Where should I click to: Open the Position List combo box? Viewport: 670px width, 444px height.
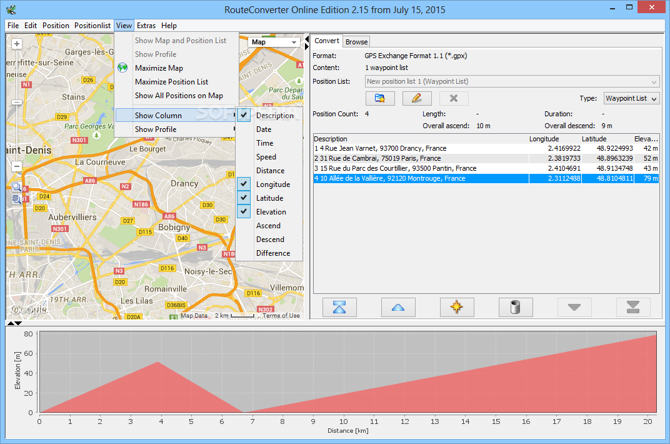click(512, 81)
